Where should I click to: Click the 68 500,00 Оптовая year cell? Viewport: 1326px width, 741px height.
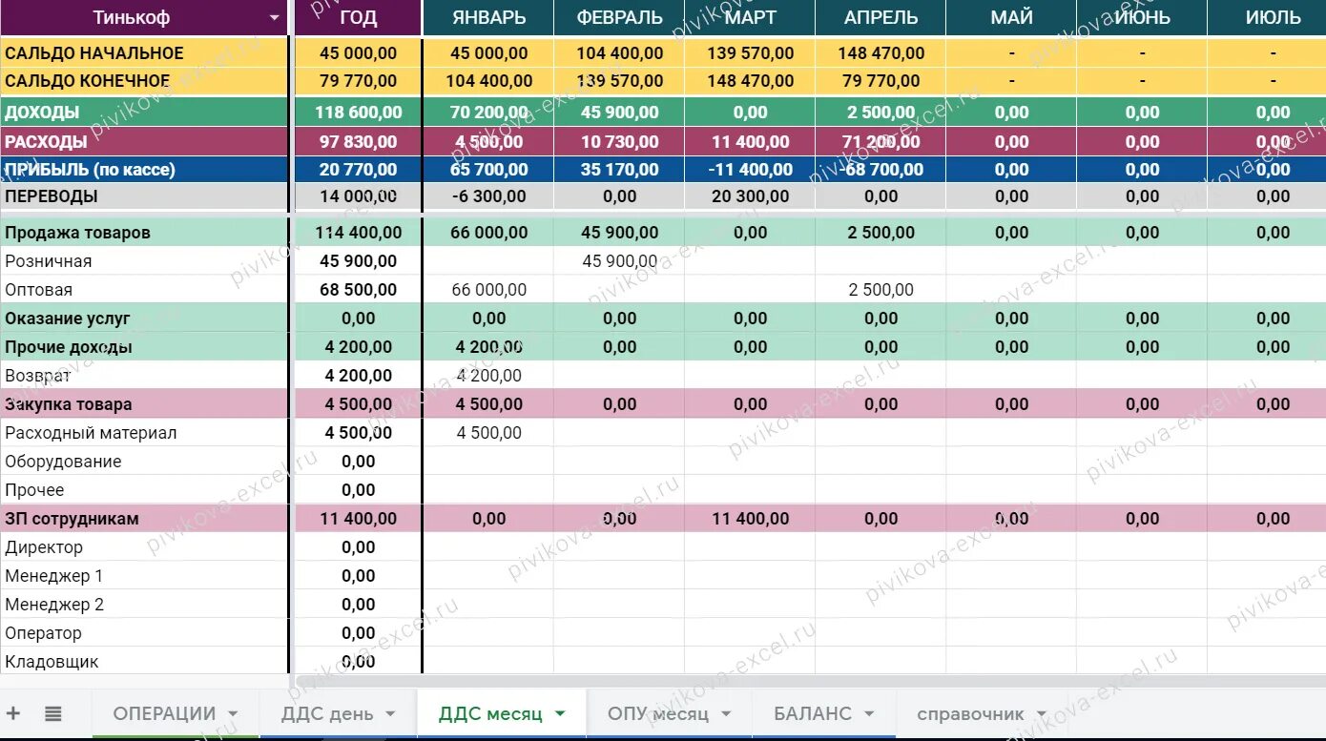[x=358, y=290]
